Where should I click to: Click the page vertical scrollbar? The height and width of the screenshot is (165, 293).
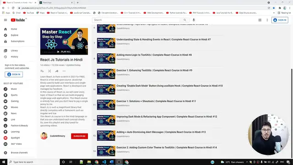click(292, 113)
